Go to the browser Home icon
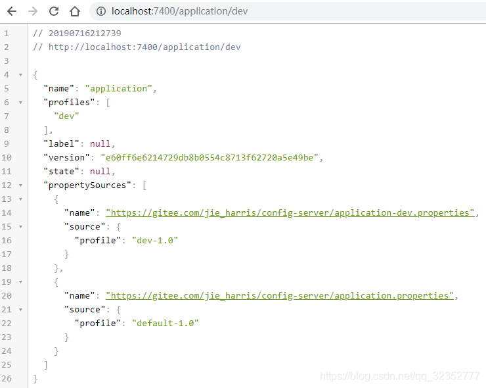The image size is (486, 388). click(75, 11)
